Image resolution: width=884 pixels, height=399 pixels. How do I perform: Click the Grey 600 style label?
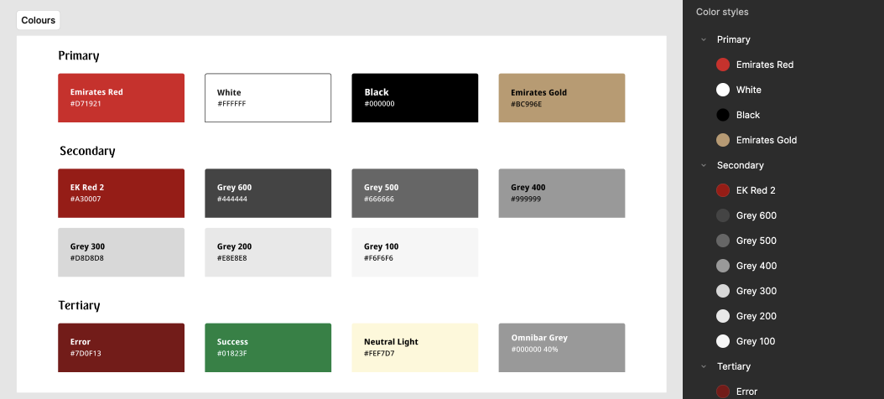(756, 215)
